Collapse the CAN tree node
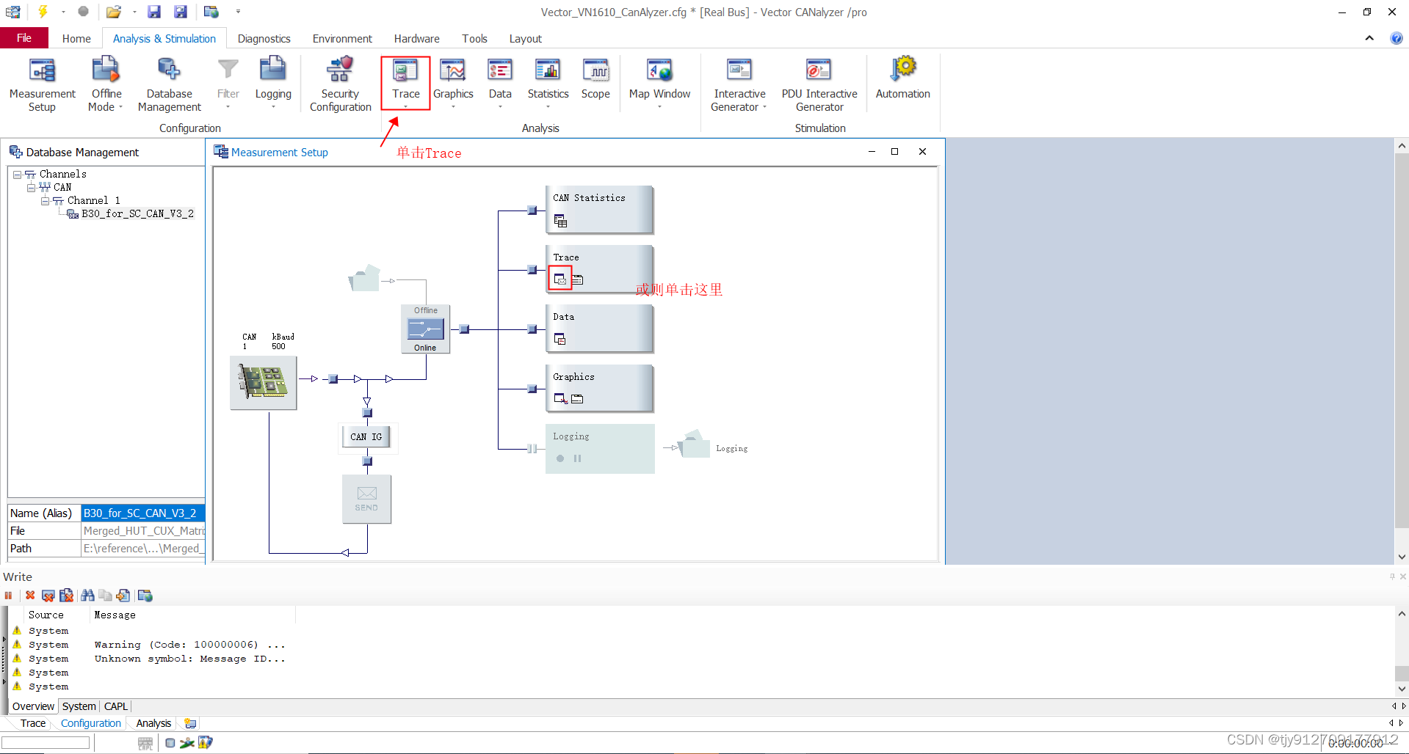The width and height of the screenshot is (1409, 754). (31, 188)
